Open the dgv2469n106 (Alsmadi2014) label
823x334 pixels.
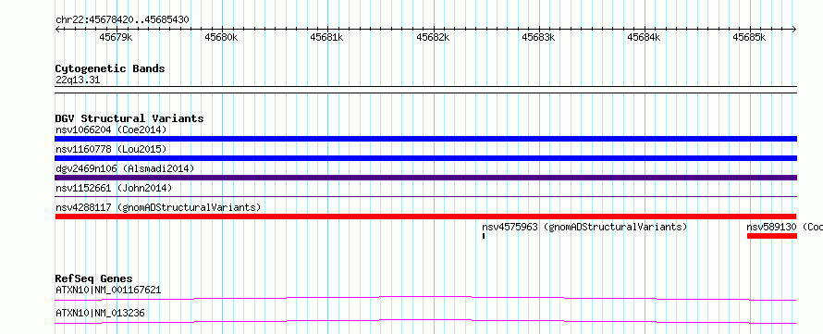click(125, 168)
